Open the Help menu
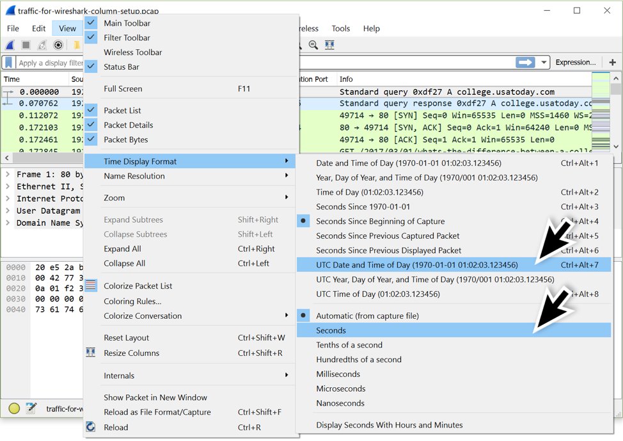This screenshot has height=441, width=623. tap(371, 28)
